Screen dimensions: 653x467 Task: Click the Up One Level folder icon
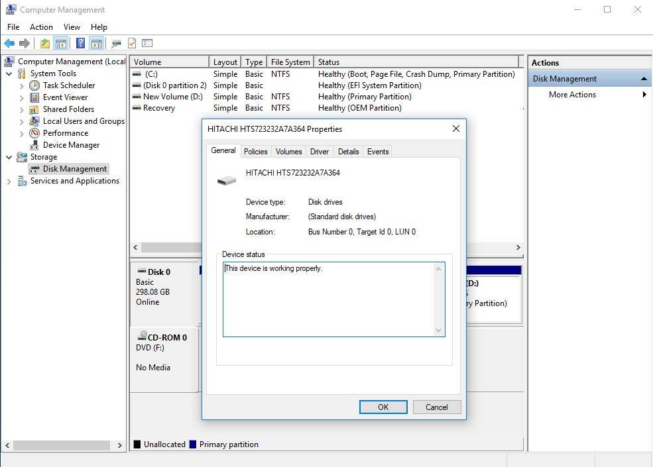click(x=44, y=44)
